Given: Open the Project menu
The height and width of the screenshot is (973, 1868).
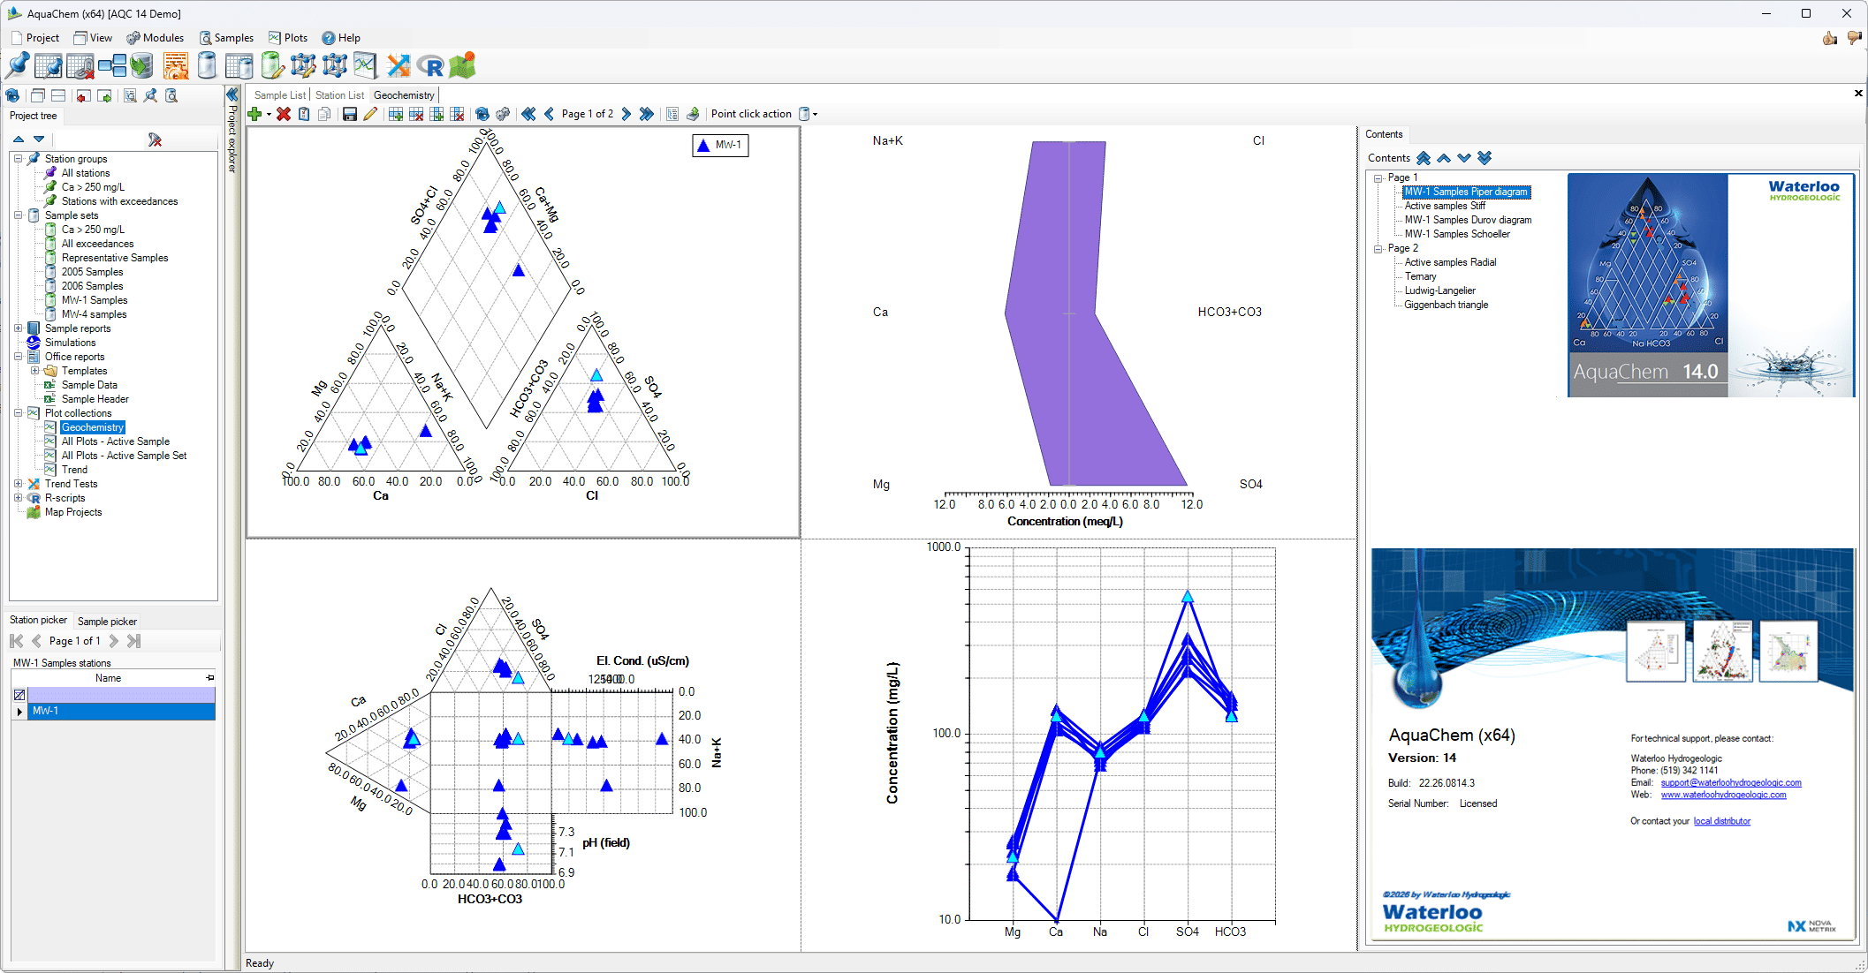Looking at the screenshot, I should click(x=35, y=38).
